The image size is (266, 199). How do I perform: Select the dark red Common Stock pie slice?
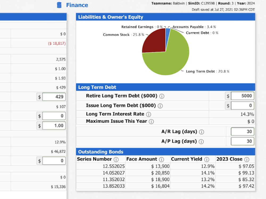coord(155,41)
